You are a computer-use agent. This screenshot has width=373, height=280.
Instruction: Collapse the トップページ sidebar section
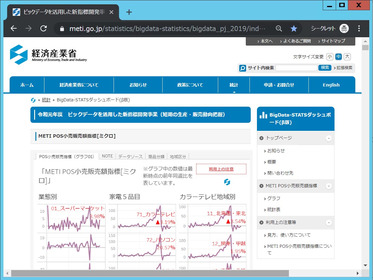(329, 138)
